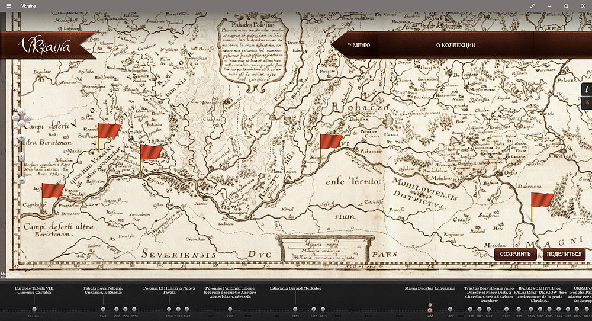Click the 'Poloniae Finitimarumque locorum descriptio' title
The image size is (592, 321).
230,293
